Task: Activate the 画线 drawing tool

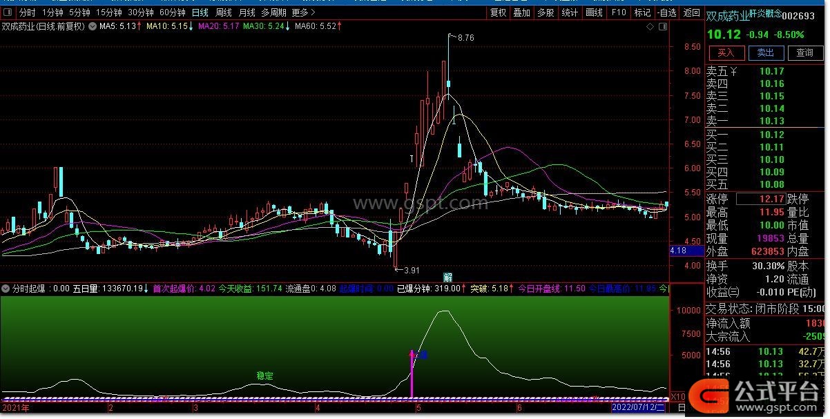Action: (594, 12)
